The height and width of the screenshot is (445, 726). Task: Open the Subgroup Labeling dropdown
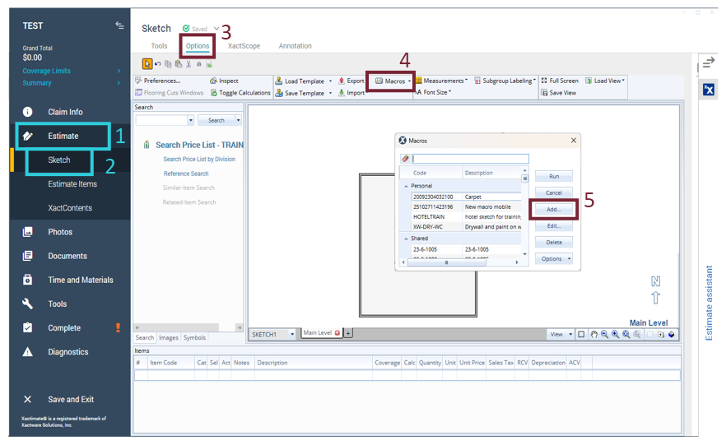coord(505,81)
